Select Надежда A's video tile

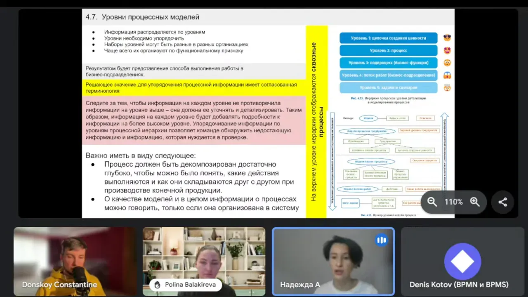click(x=333, y=262)
